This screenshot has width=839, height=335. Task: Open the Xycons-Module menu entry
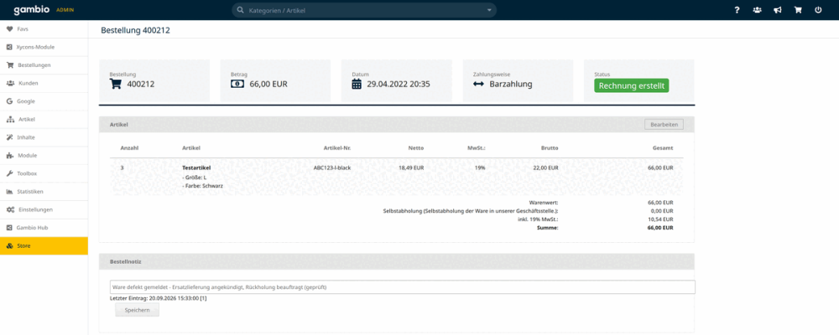click(44, 47)
